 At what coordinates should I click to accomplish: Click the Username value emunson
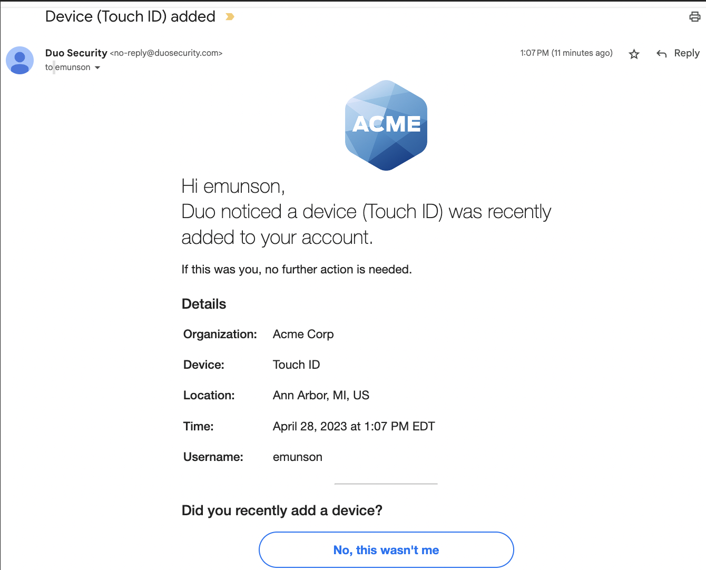pos(297,457)
